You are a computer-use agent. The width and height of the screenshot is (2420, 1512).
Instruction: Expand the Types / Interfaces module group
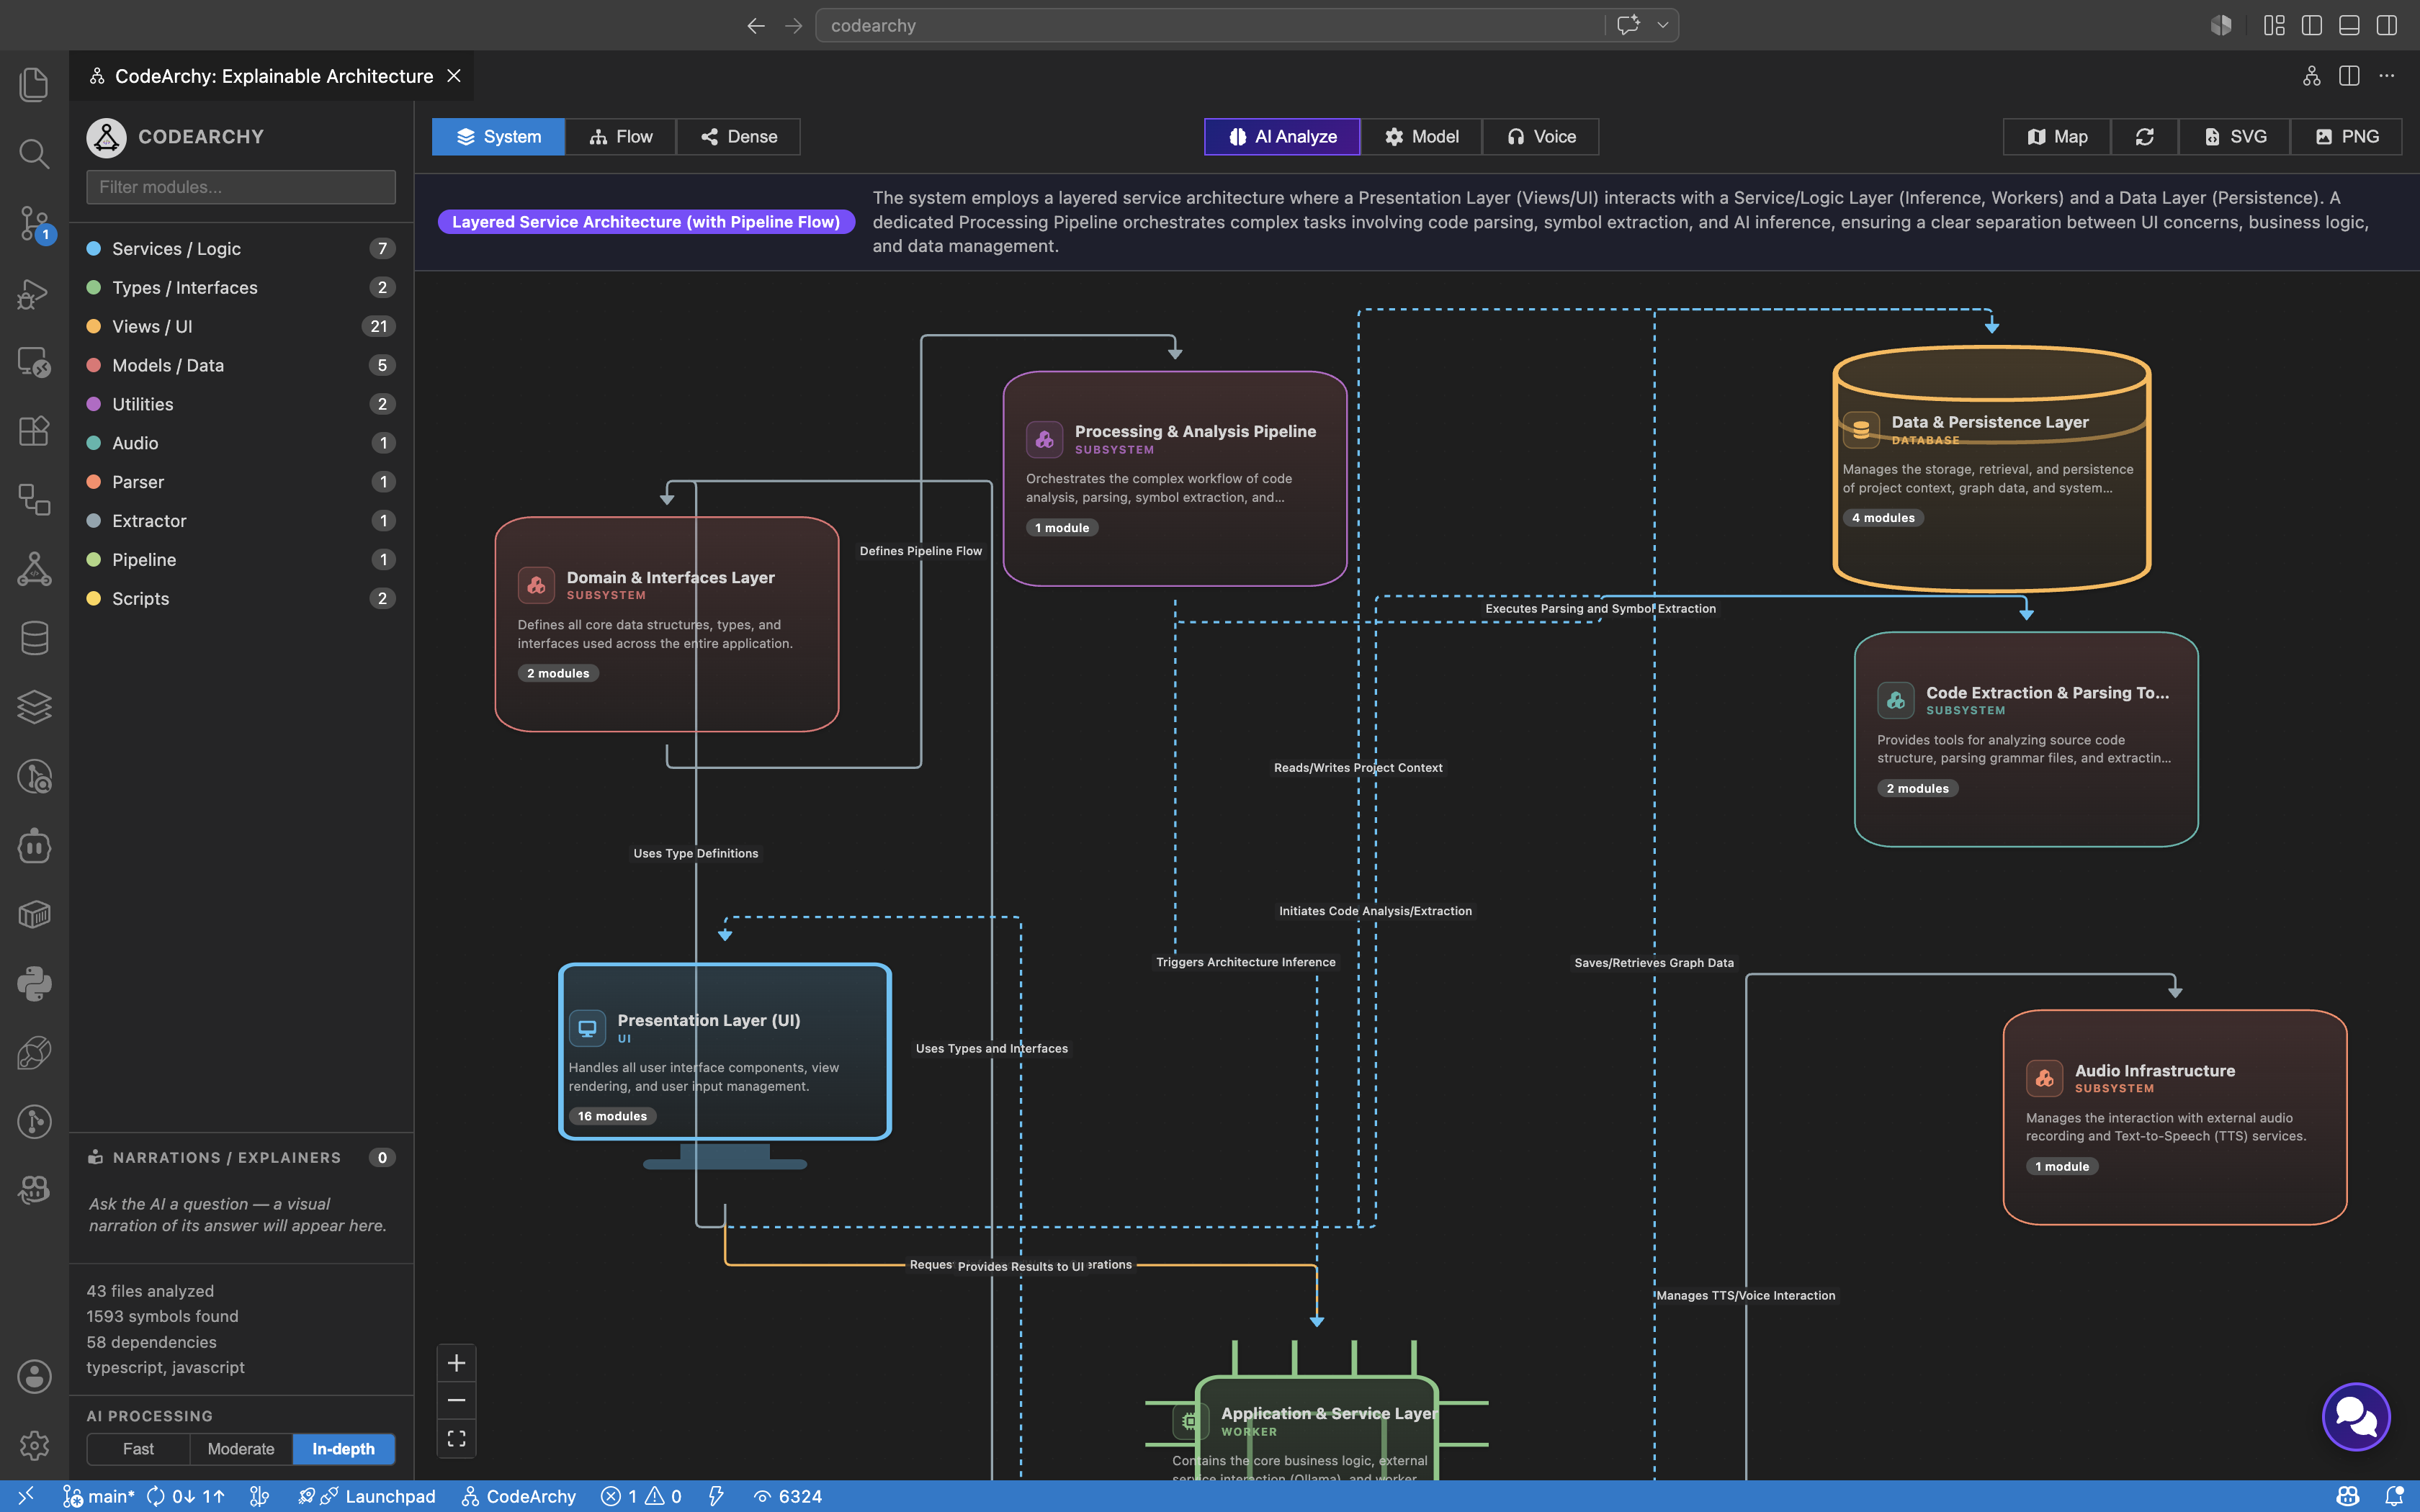tap(240, 288)
